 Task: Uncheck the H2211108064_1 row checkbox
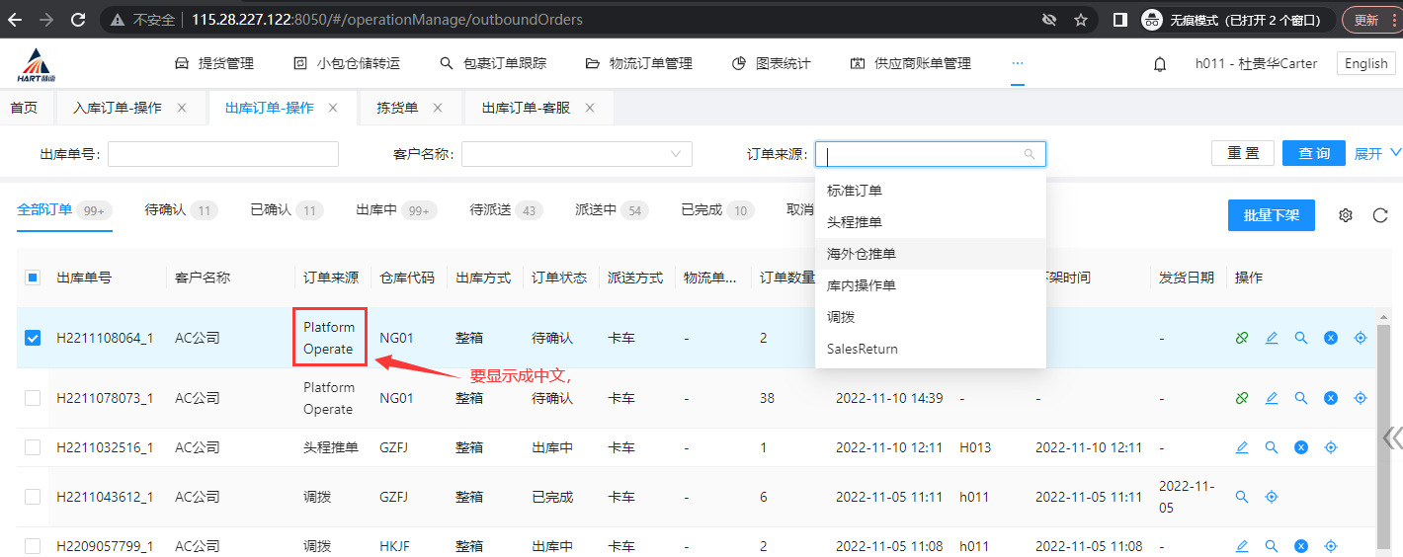coord(33,338)
